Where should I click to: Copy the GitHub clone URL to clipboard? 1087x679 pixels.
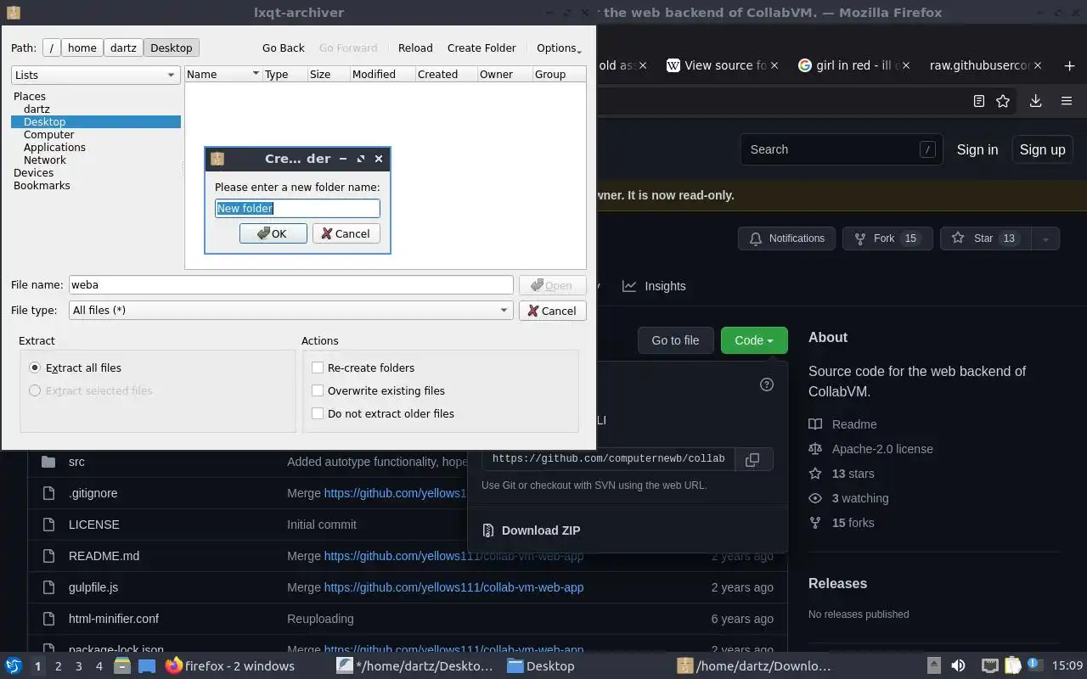coord(752,459)
